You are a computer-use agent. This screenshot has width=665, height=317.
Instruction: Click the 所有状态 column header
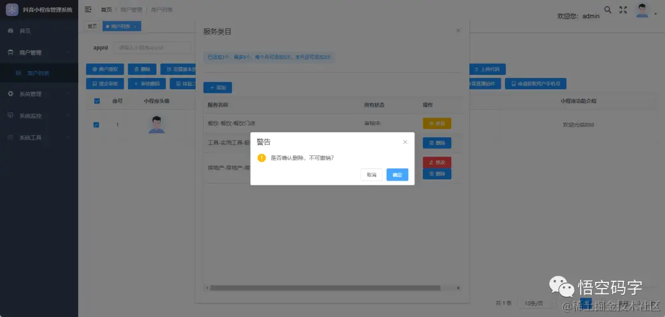click(374, 105)
